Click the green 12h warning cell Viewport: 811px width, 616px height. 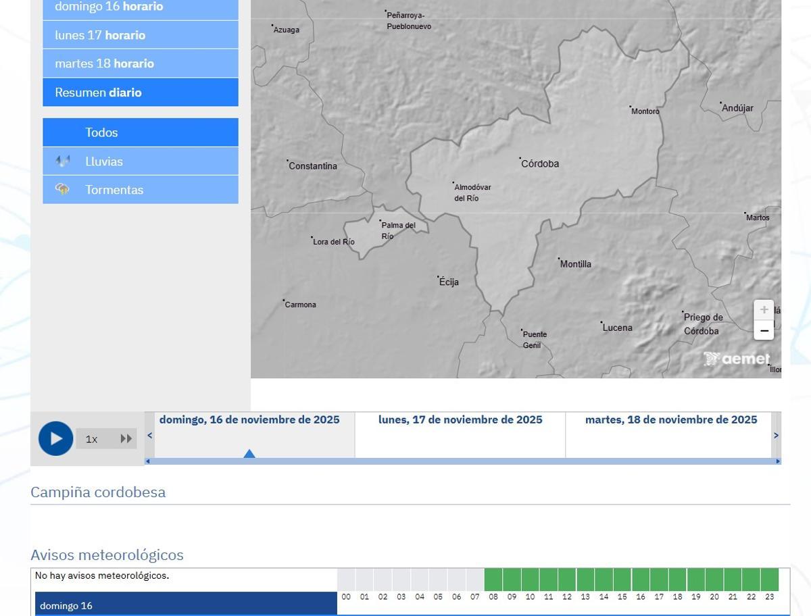(x=567, y=580)
